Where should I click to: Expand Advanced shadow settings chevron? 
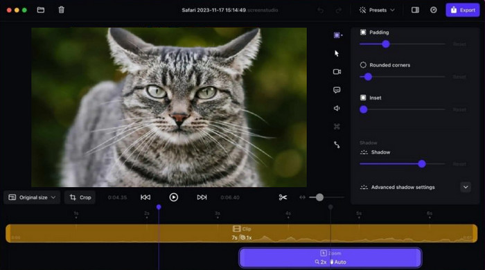pos(466,187)
